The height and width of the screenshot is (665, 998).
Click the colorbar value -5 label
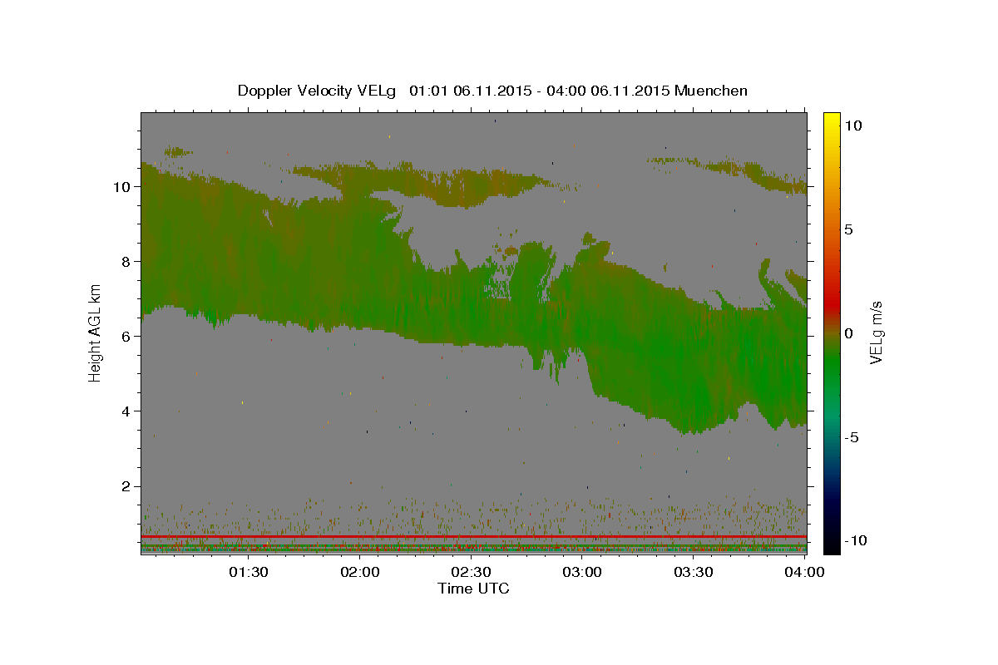coord(852,437)
